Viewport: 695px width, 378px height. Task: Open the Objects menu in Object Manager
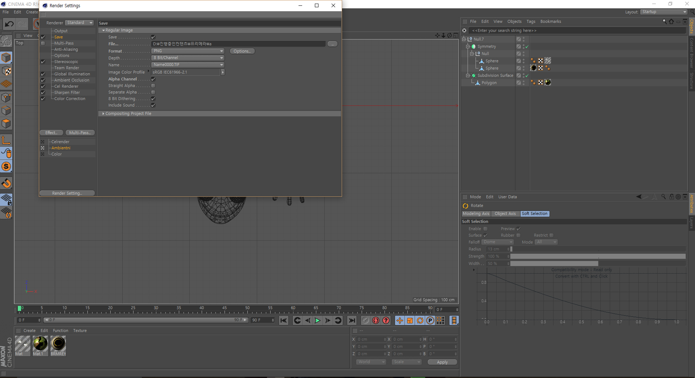point(514,21)
